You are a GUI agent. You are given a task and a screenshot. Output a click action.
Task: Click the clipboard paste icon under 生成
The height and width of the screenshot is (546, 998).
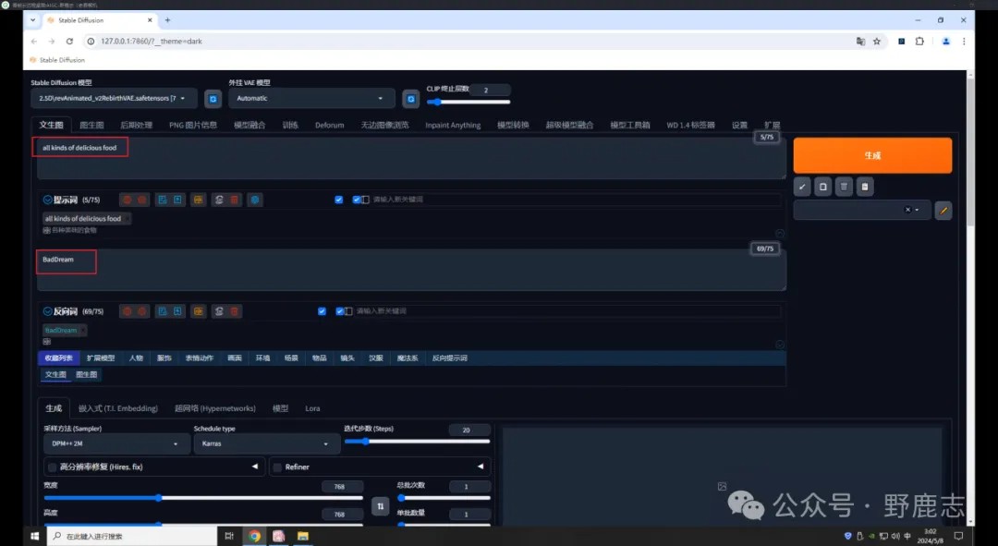(865, 187)
